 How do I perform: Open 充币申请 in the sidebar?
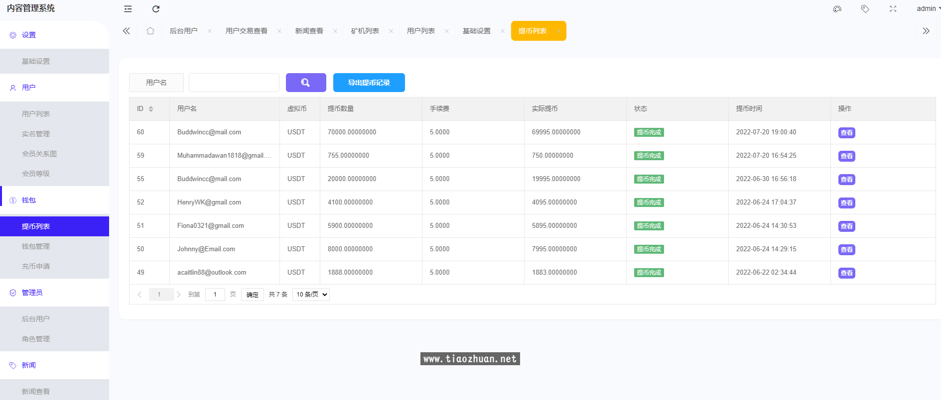click(54, 266)
